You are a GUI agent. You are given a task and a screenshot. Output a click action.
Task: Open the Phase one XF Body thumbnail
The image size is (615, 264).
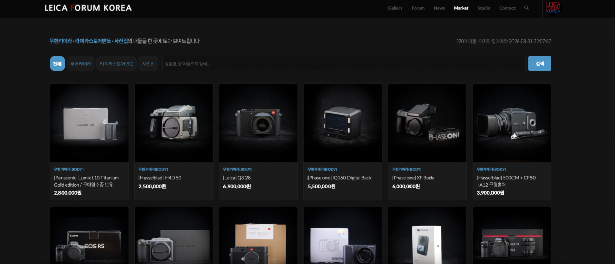(427, 123)
